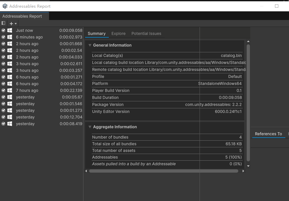Click the Player Build Version row label
The height and width of the screenshot is (201, 289).
110,91
